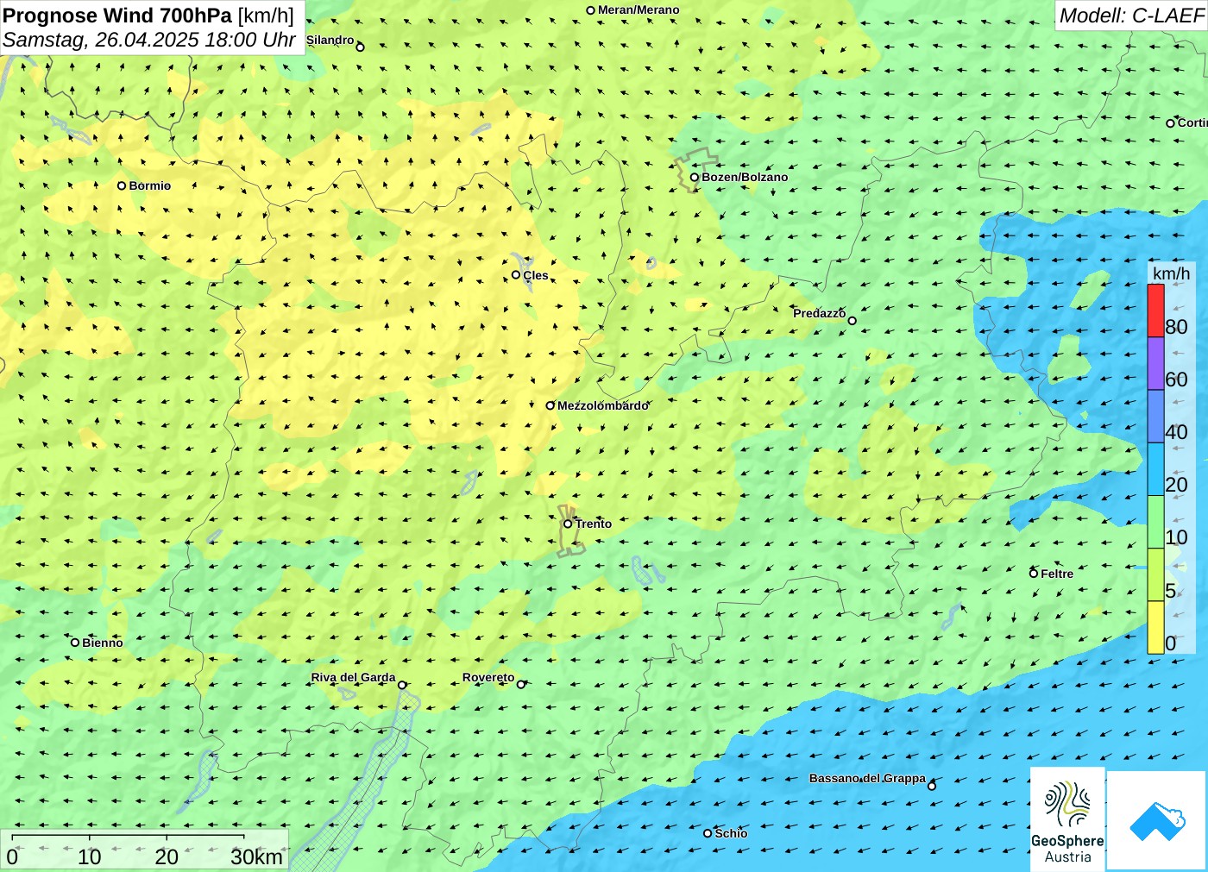
Task: Click the 'Riva del Garda' label text
Action: 353,677
